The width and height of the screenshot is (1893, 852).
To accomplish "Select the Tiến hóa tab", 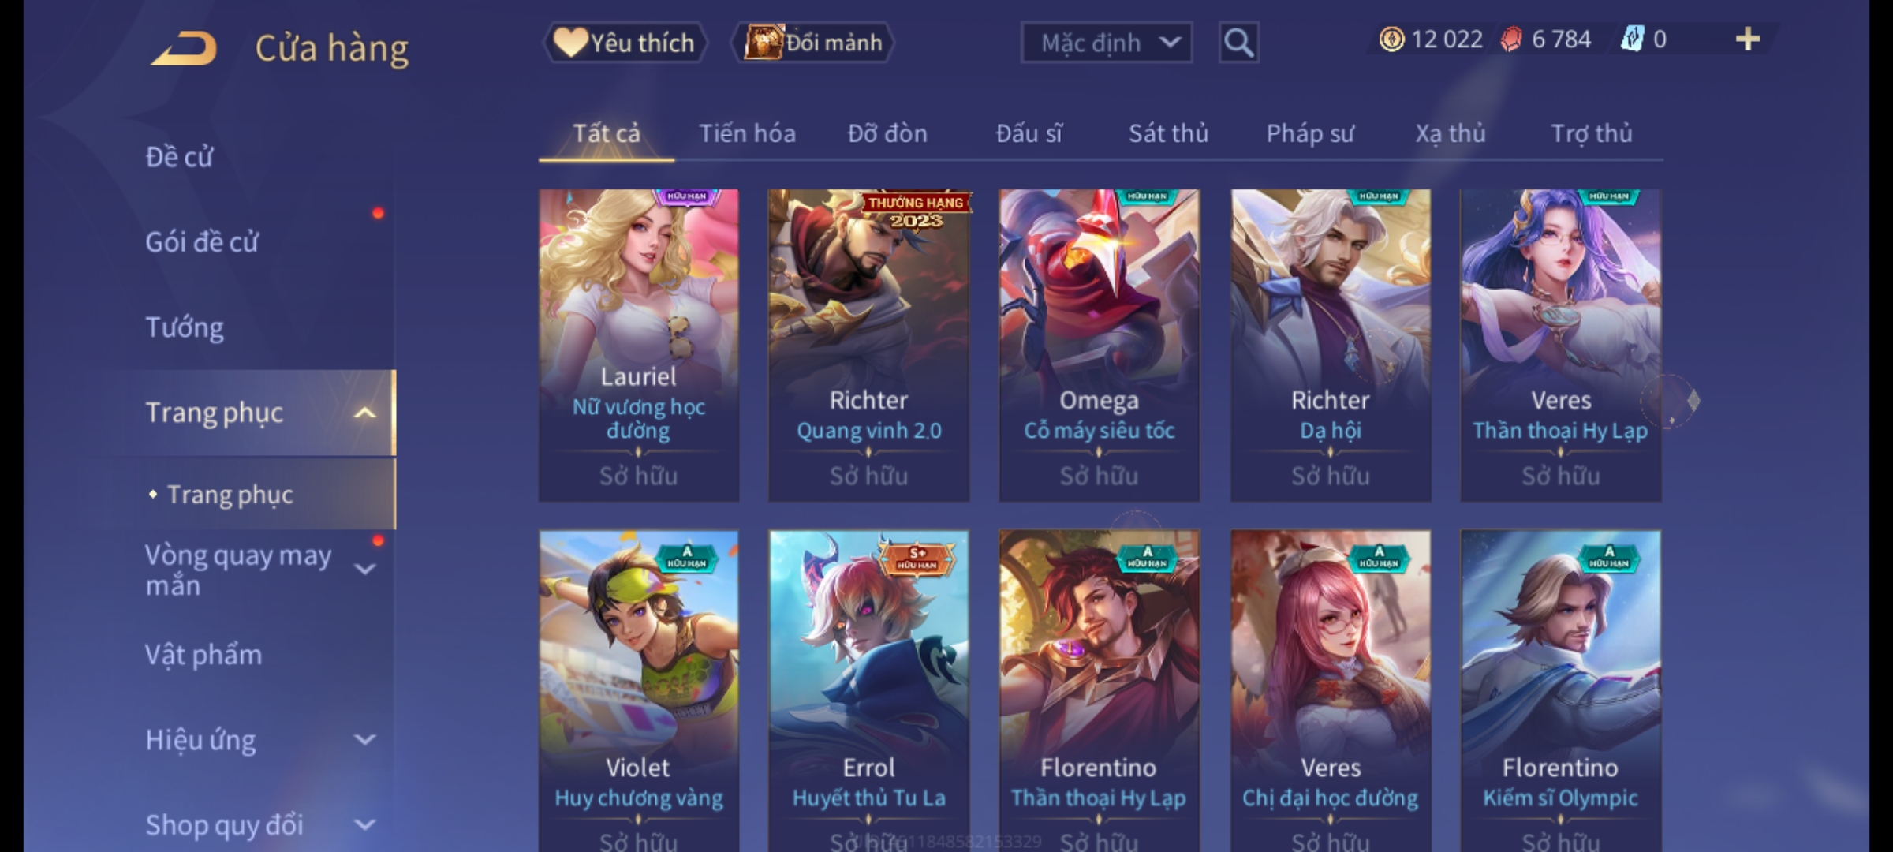I will (747, 133).
